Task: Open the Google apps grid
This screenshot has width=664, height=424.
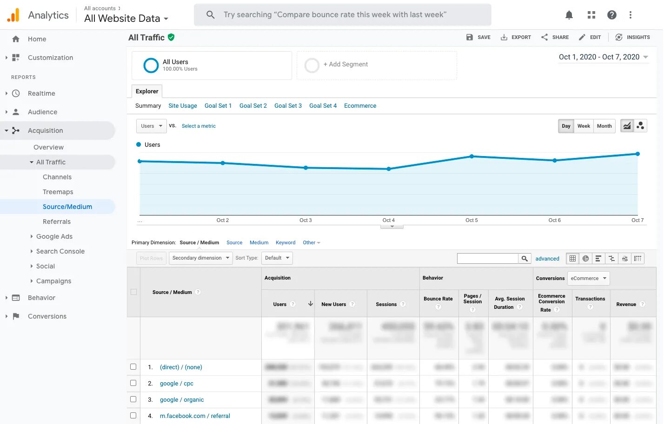Action: 591,15
